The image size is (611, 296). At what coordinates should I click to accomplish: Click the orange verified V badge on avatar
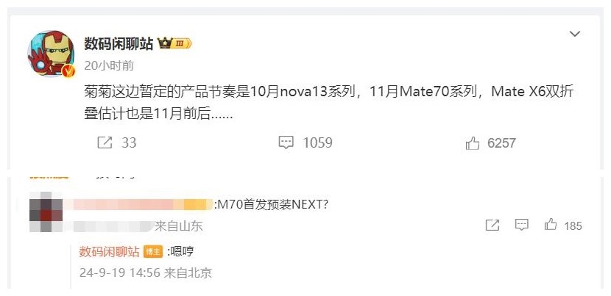point(68,71)
